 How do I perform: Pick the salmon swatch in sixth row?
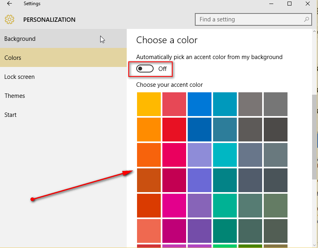point(149,231)
